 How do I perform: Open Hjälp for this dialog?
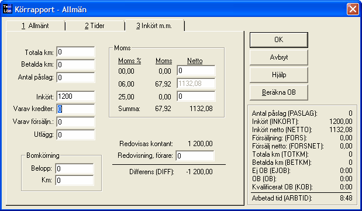278,75
